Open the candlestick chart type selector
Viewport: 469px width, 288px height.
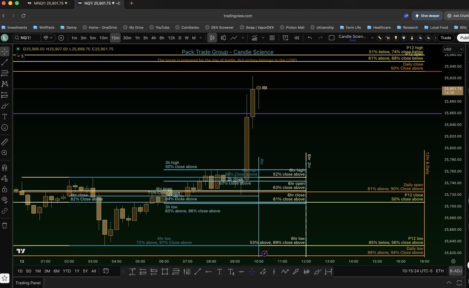(212, 38)
